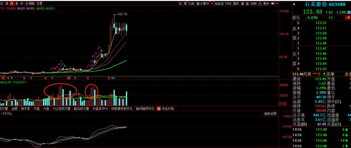This screenshot has width=351, height=148.
Task: Toggle the 简 simplified view button
Action: click(x=185, y=4)
